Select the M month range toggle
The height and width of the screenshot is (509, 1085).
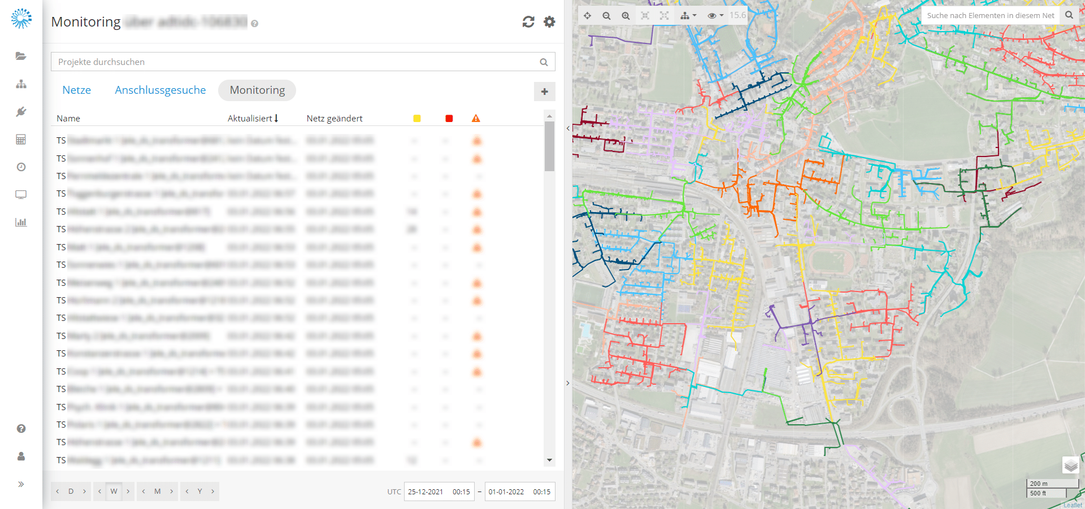(157, 491)
